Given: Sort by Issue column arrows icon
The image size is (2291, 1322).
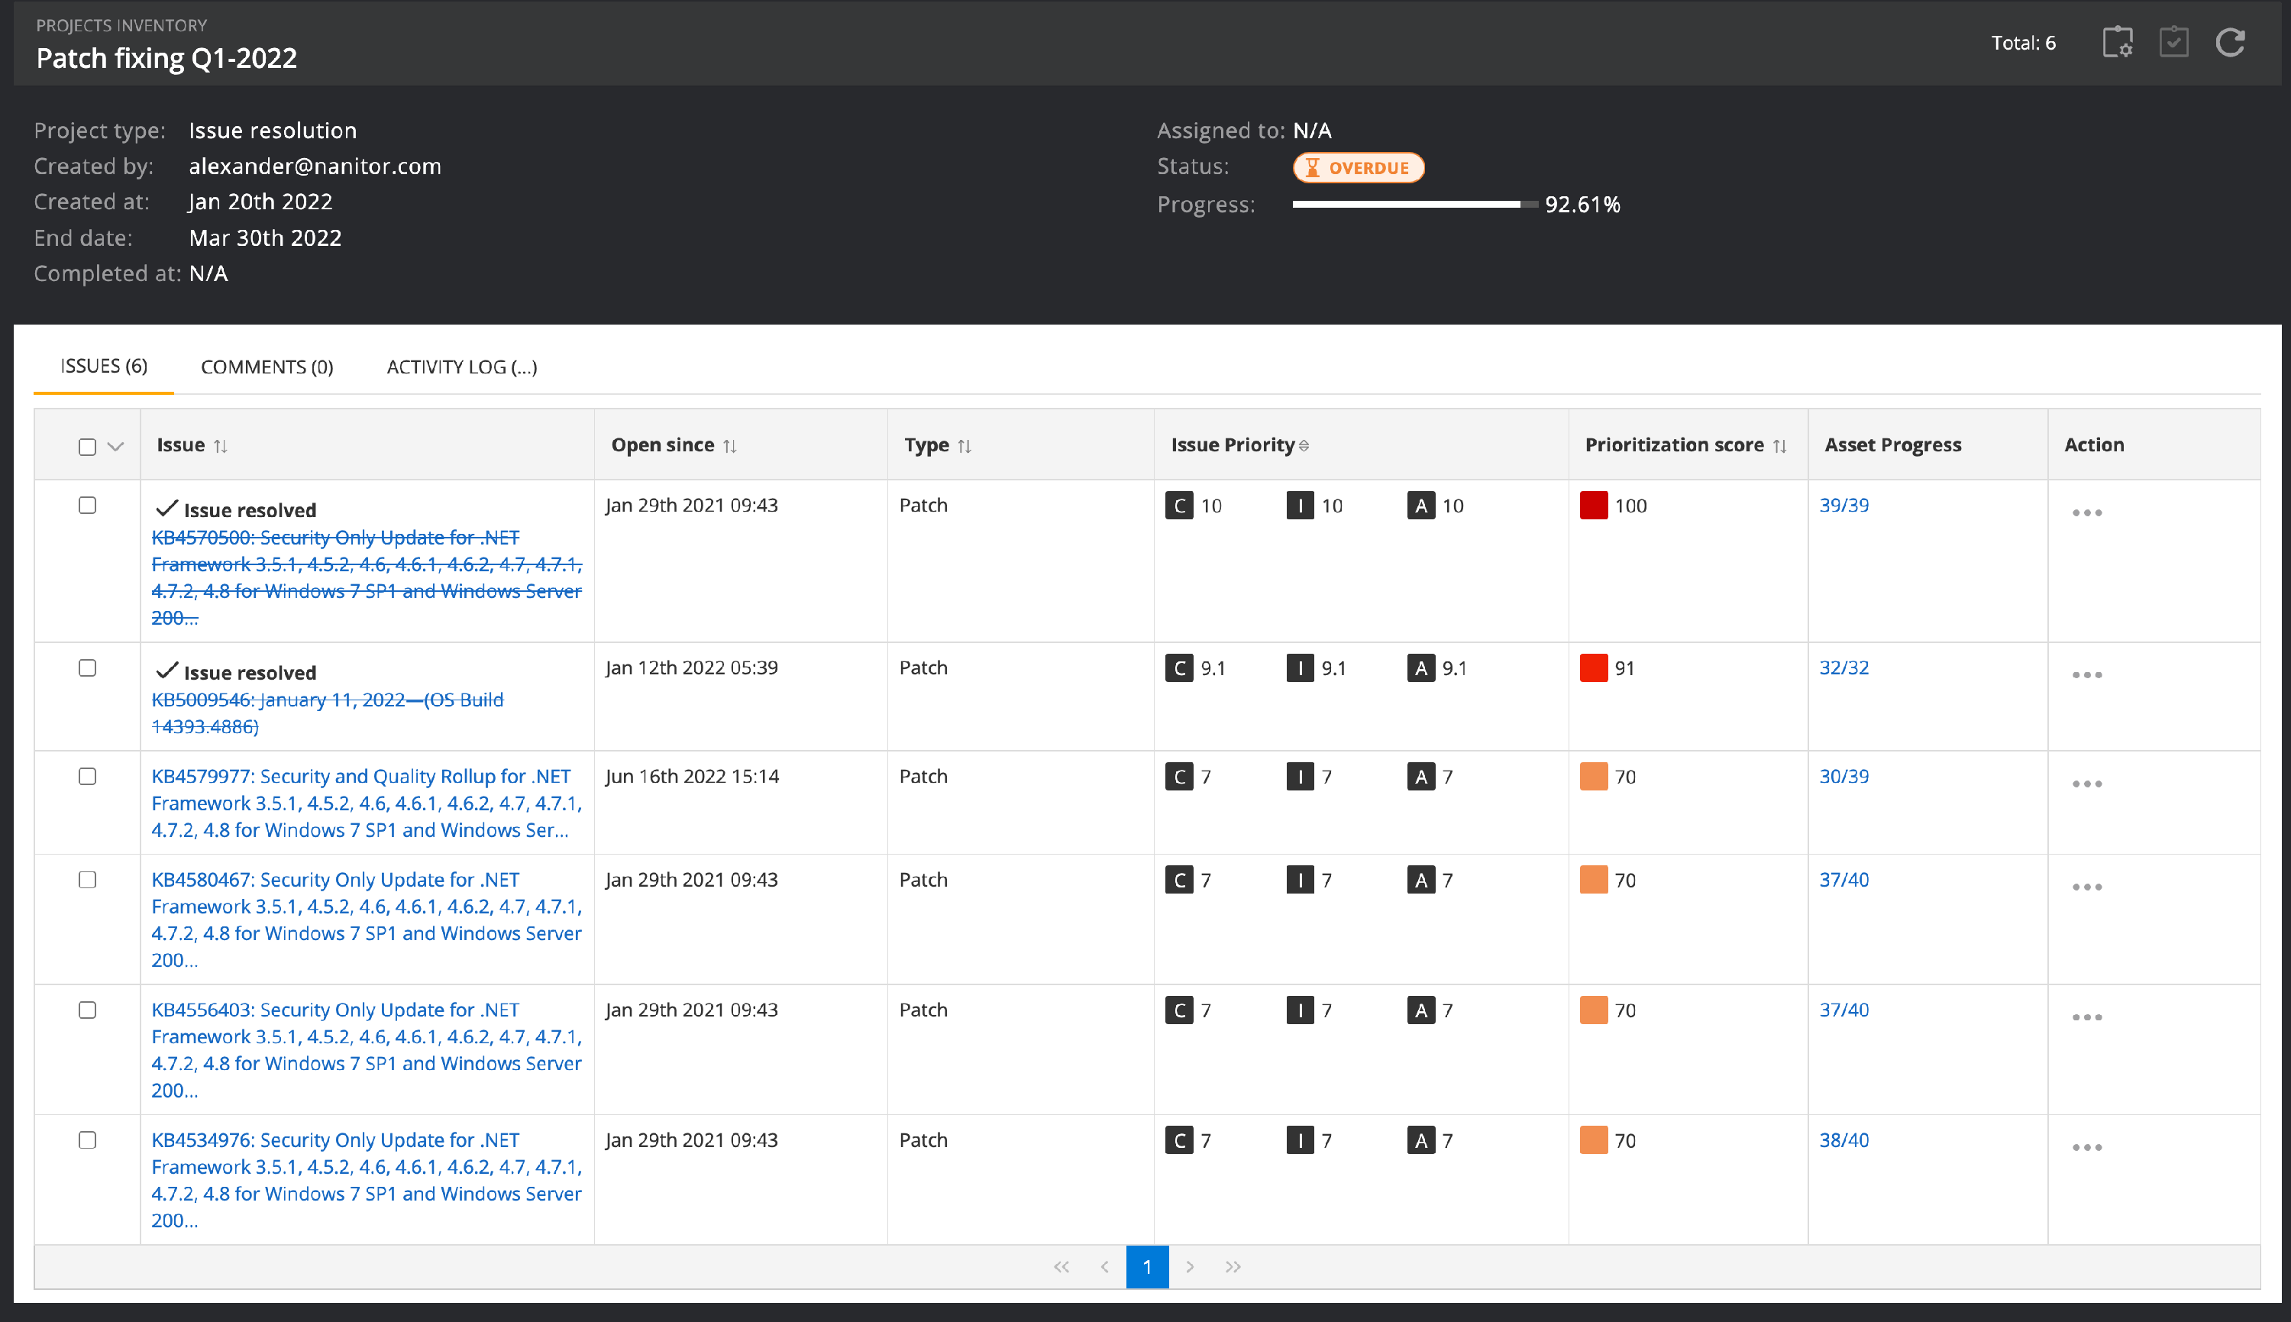Looking at the screenshot, I should [221, 446].
